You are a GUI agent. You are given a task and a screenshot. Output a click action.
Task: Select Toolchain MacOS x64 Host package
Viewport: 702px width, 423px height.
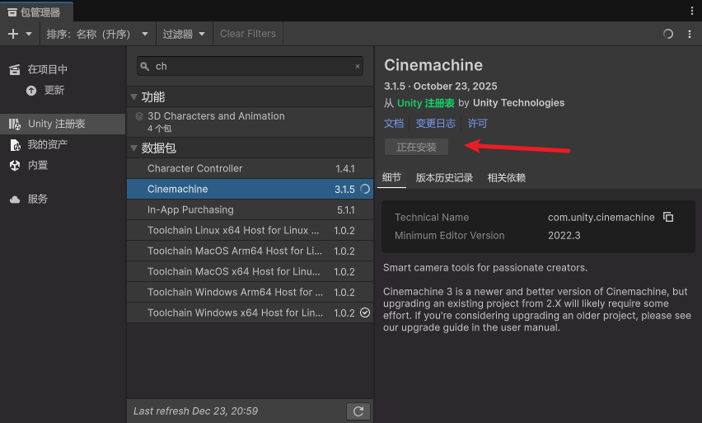click(250, 271)
